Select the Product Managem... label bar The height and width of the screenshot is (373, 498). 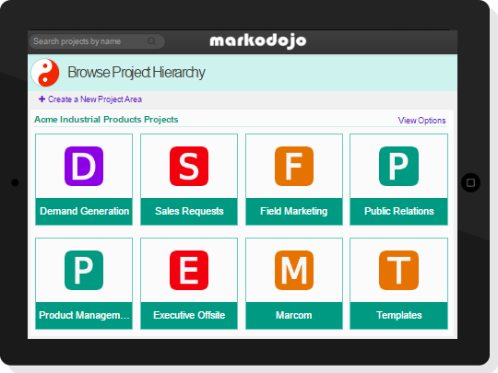tap(84, 316)
